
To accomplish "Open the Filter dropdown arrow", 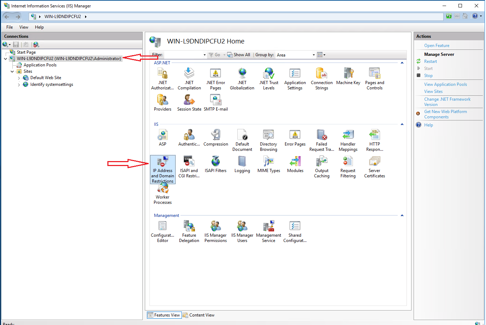I will tap(205, 55).
